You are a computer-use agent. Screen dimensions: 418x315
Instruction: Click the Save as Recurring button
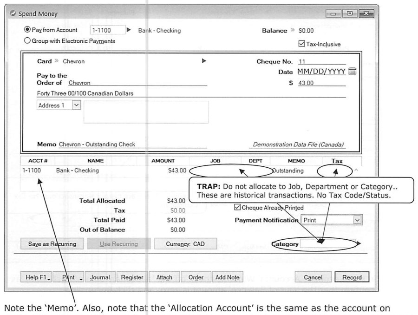point(52,244)
